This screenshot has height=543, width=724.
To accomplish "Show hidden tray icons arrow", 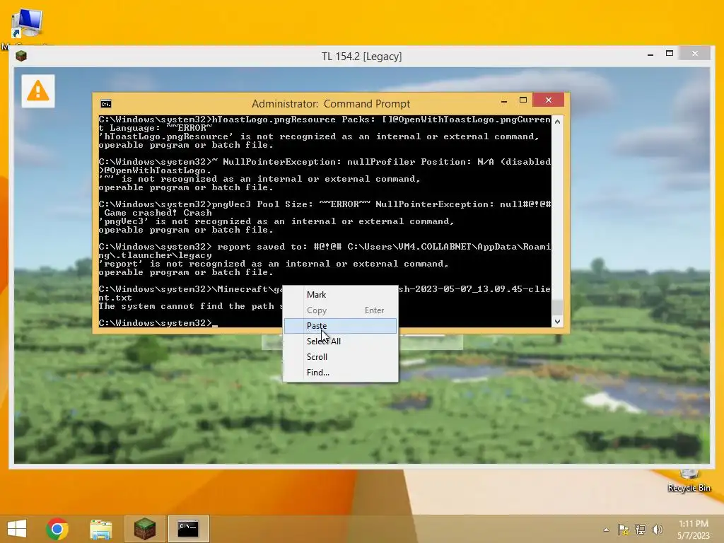I will pos(606,530).
